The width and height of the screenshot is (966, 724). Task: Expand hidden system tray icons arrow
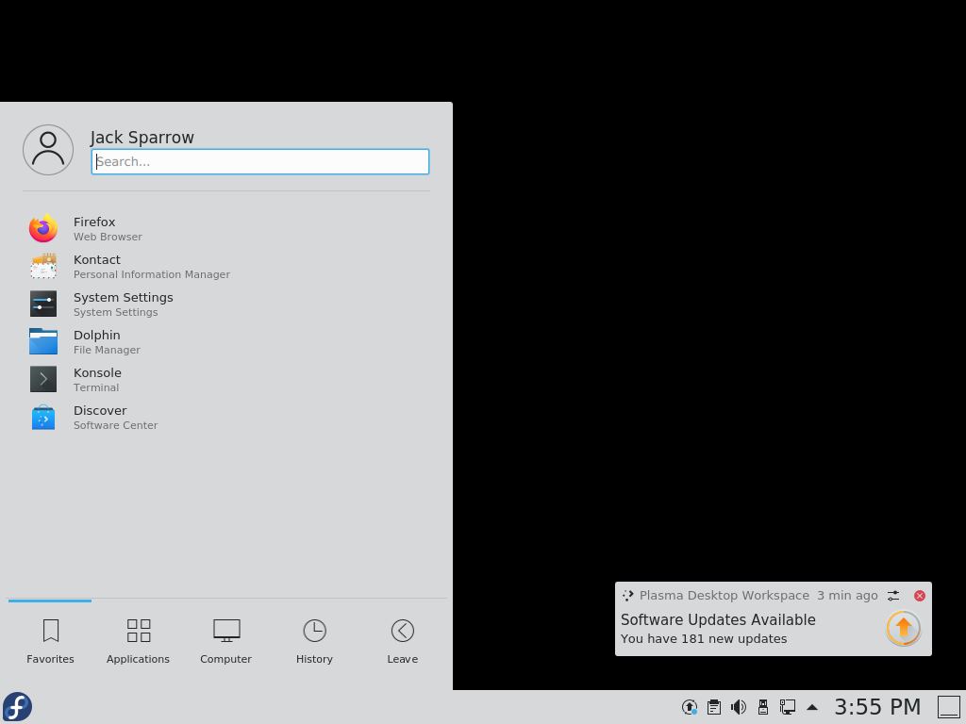(812, 707)
